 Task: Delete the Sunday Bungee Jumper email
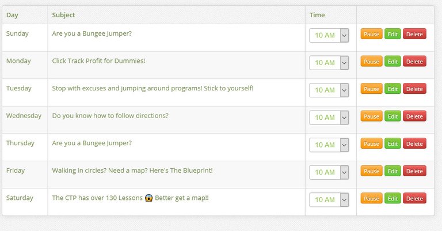coord(414,34)
